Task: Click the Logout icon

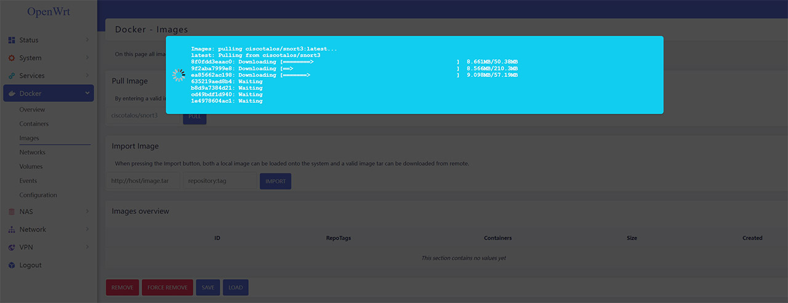Action: [12, 265]
